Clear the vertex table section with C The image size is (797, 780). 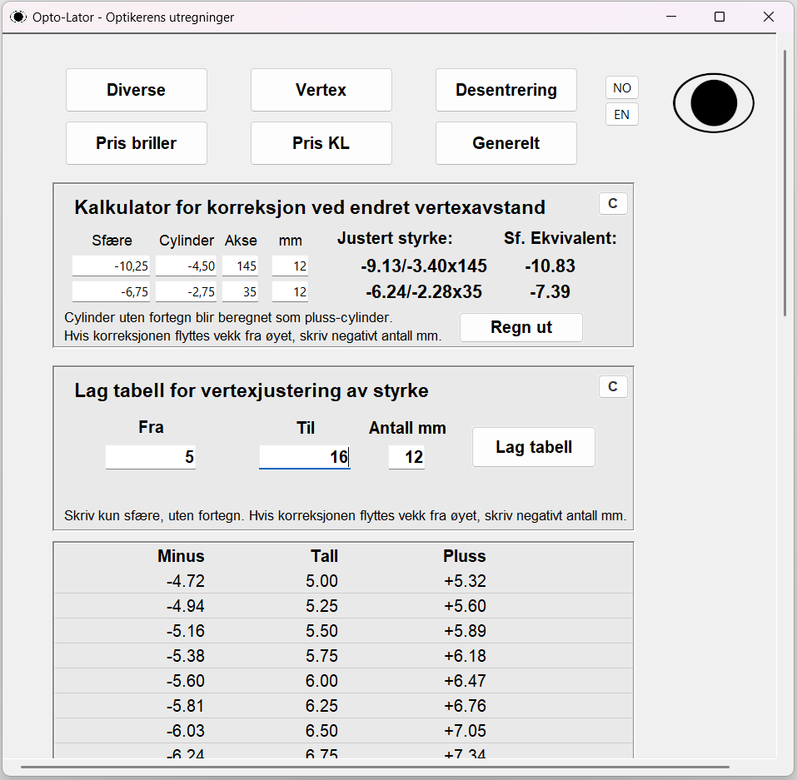[x=613, y=386]
